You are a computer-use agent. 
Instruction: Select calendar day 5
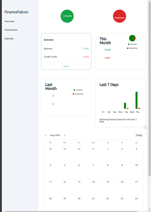tap(65, 165)
